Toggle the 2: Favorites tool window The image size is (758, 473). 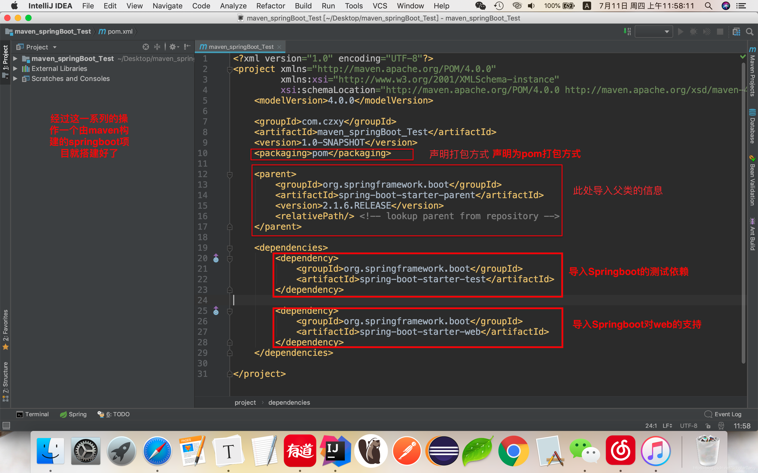(x=5, y=330)
